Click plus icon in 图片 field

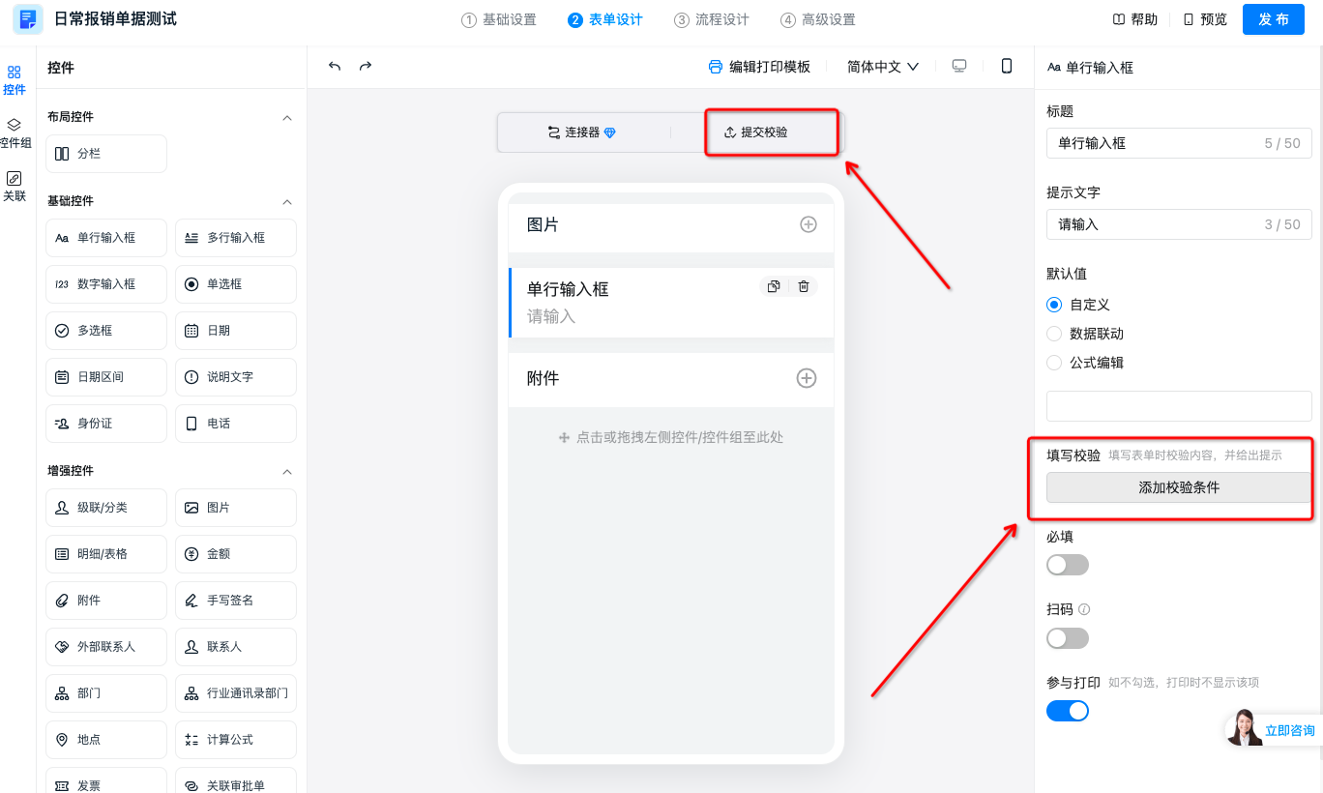click(808, 224)
